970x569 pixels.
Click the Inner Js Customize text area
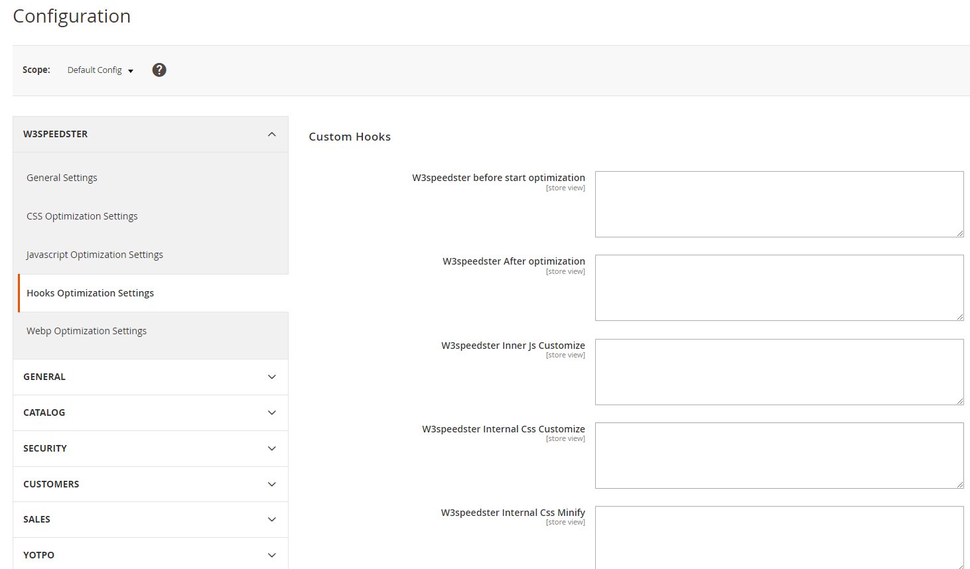[779, 372]
